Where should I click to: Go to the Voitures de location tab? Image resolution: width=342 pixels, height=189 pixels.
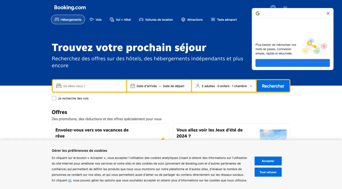click(156, 20)
